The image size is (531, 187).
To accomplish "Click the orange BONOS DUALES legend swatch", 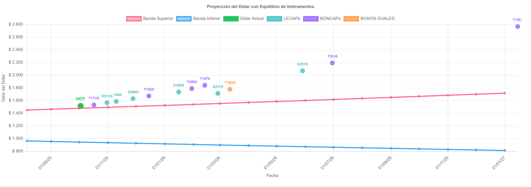I will 351,19.
